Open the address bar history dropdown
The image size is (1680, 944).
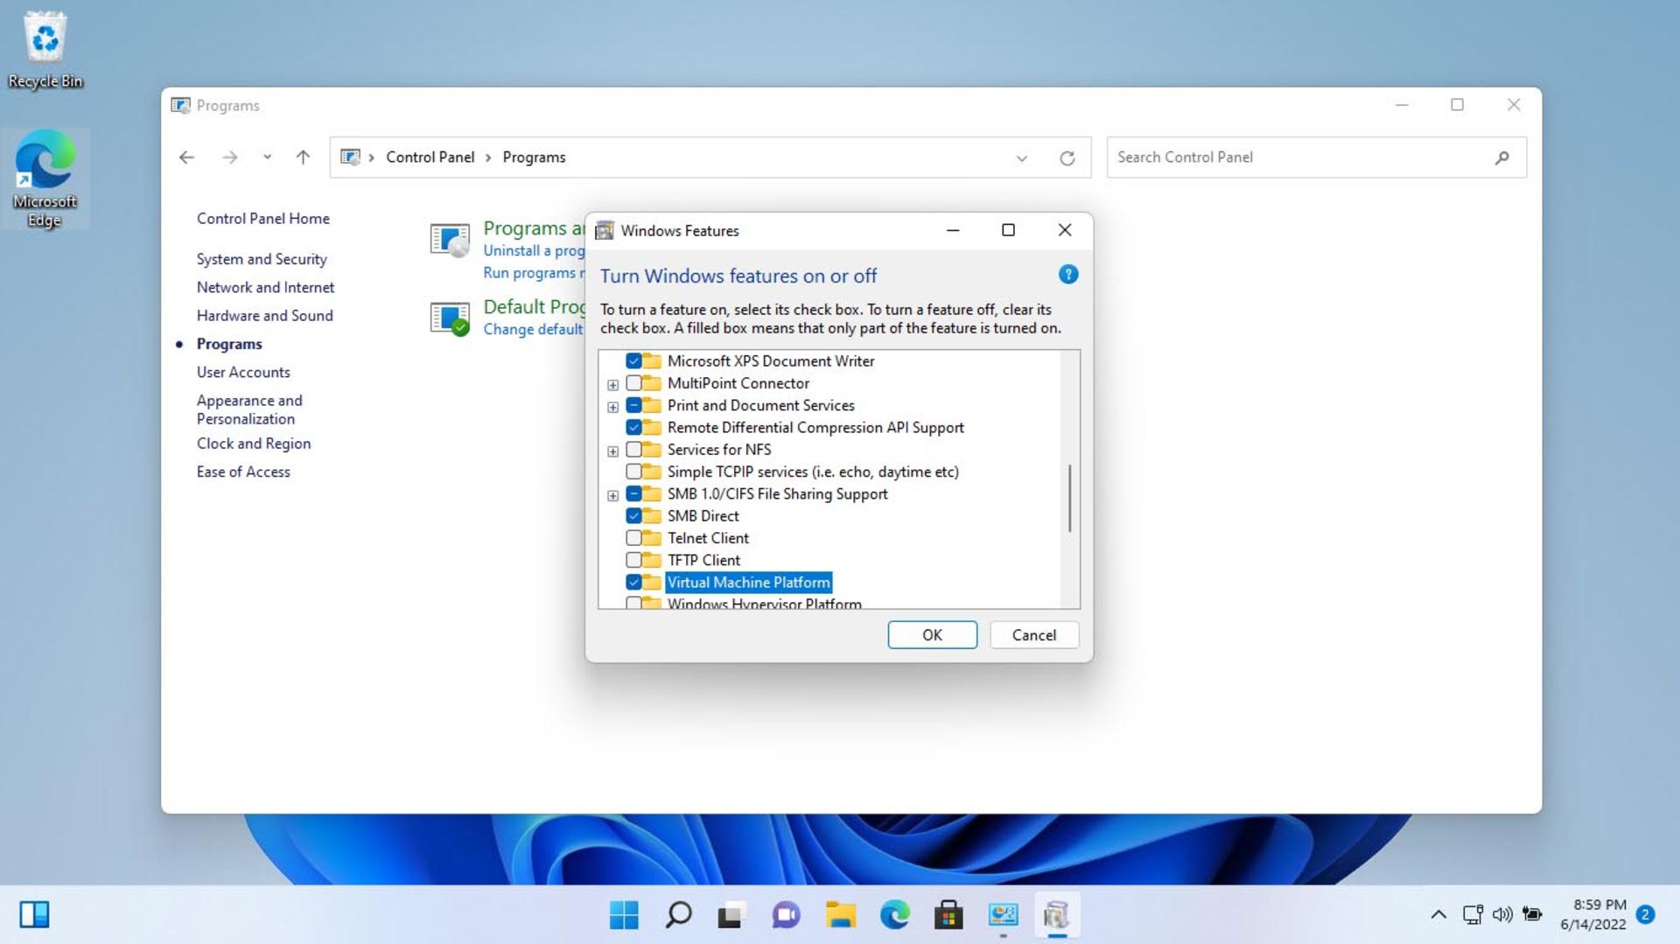tap(1021, 158)
